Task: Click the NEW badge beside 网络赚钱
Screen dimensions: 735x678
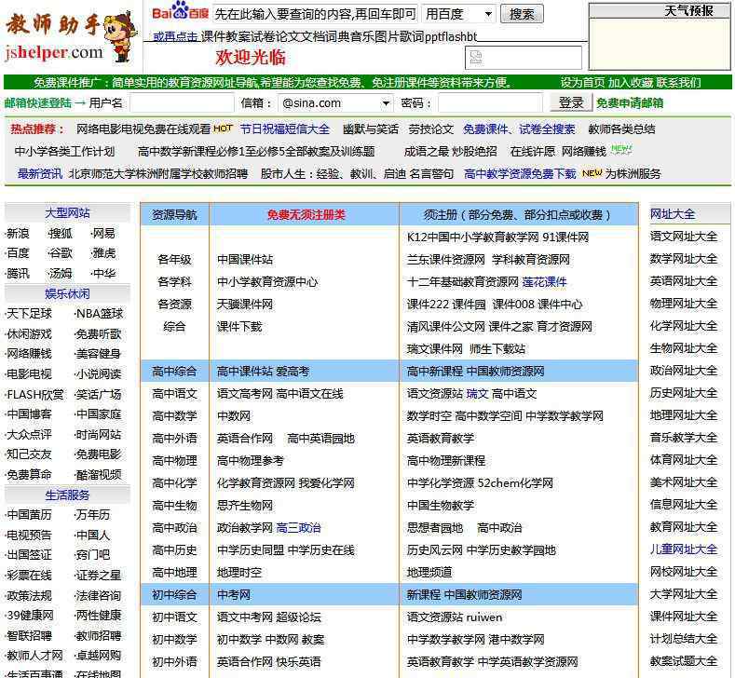Action: (621, 149)
